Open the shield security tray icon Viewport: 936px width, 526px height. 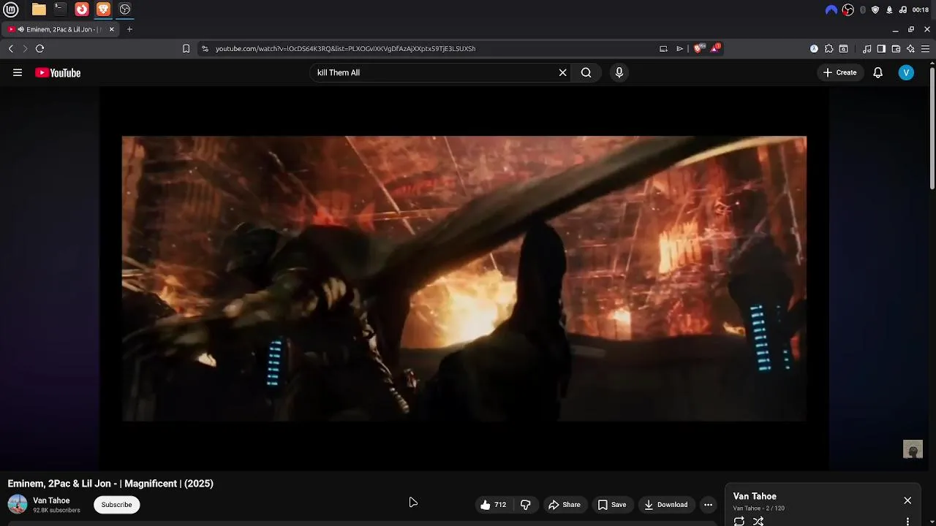(875, 9)
